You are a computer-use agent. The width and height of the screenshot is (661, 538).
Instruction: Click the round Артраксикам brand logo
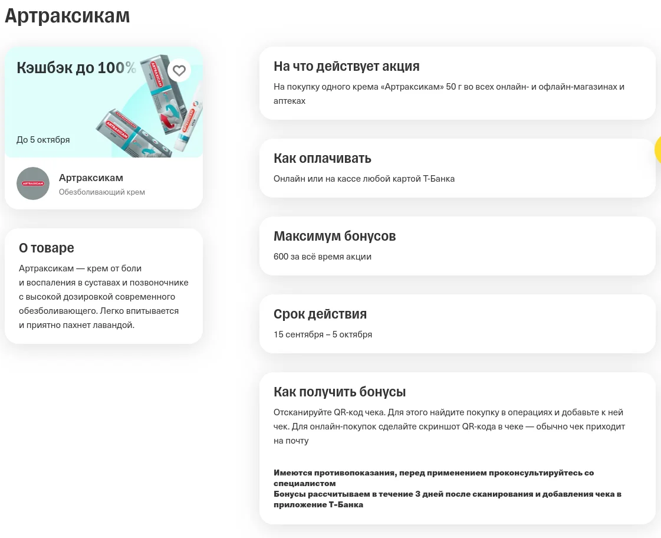point(33,183)
